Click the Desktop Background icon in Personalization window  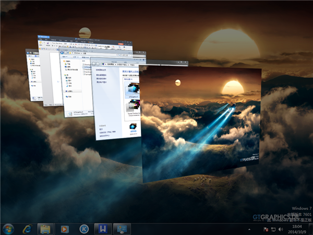pos(133,127)
